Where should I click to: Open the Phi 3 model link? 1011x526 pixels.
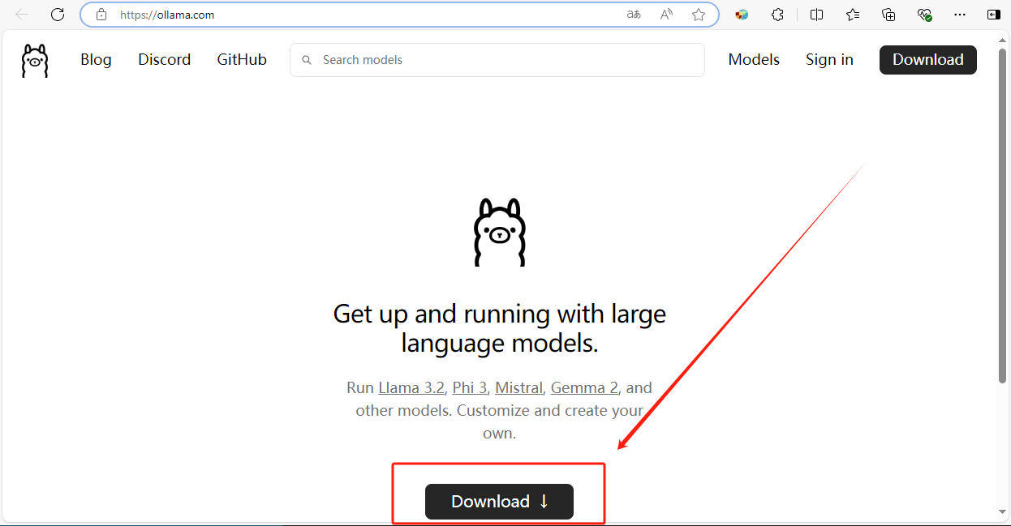[470, 387]
